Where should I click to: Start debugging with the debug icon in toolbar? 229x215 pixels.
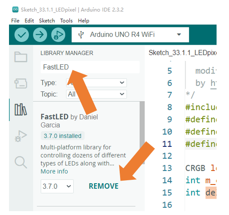click(58, 35)
